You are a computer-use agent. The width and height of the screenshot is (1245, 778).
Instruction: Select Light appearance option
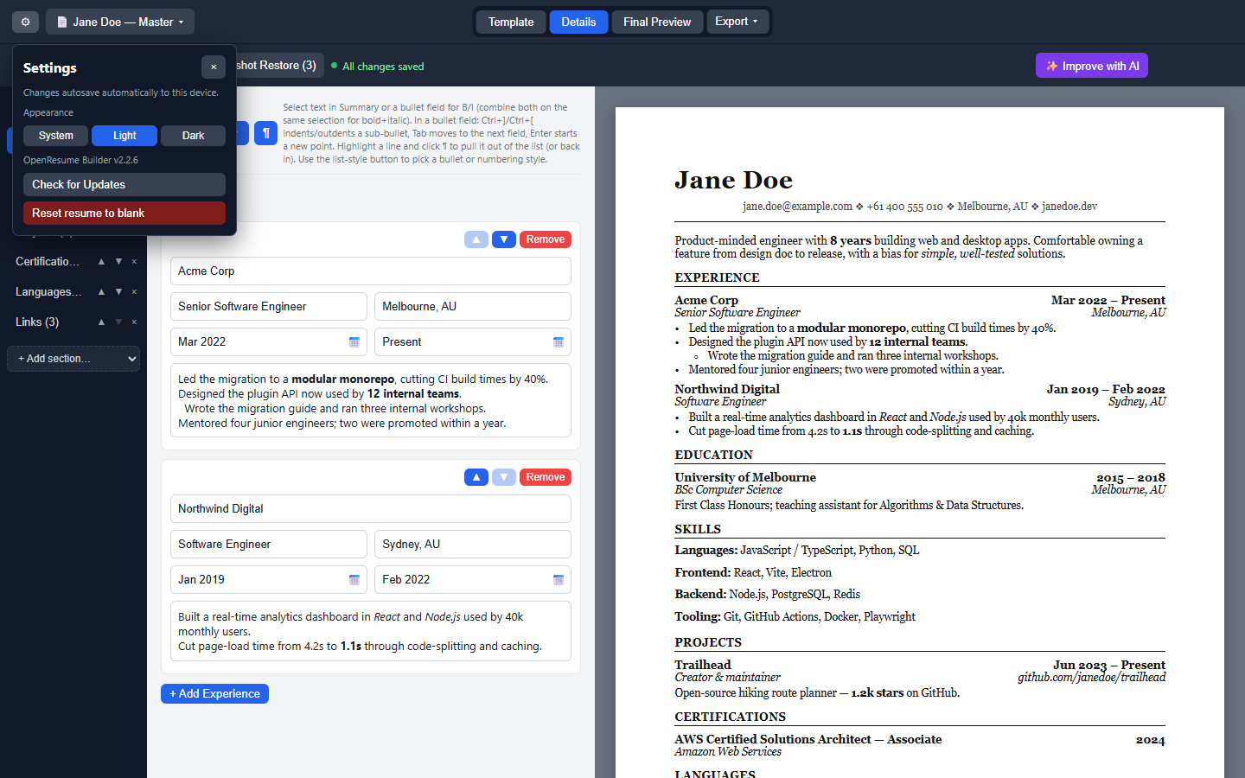point(124,136)
